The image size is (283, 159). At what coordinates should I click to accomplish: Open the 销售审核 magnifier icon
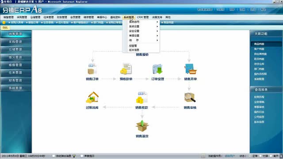click(x=190, y=97)
